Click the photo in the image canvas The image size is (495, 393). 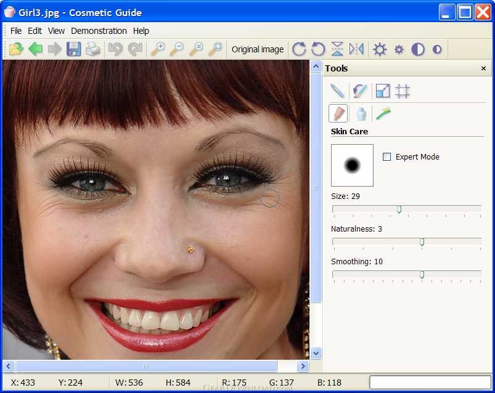click(x=156, y=210)
